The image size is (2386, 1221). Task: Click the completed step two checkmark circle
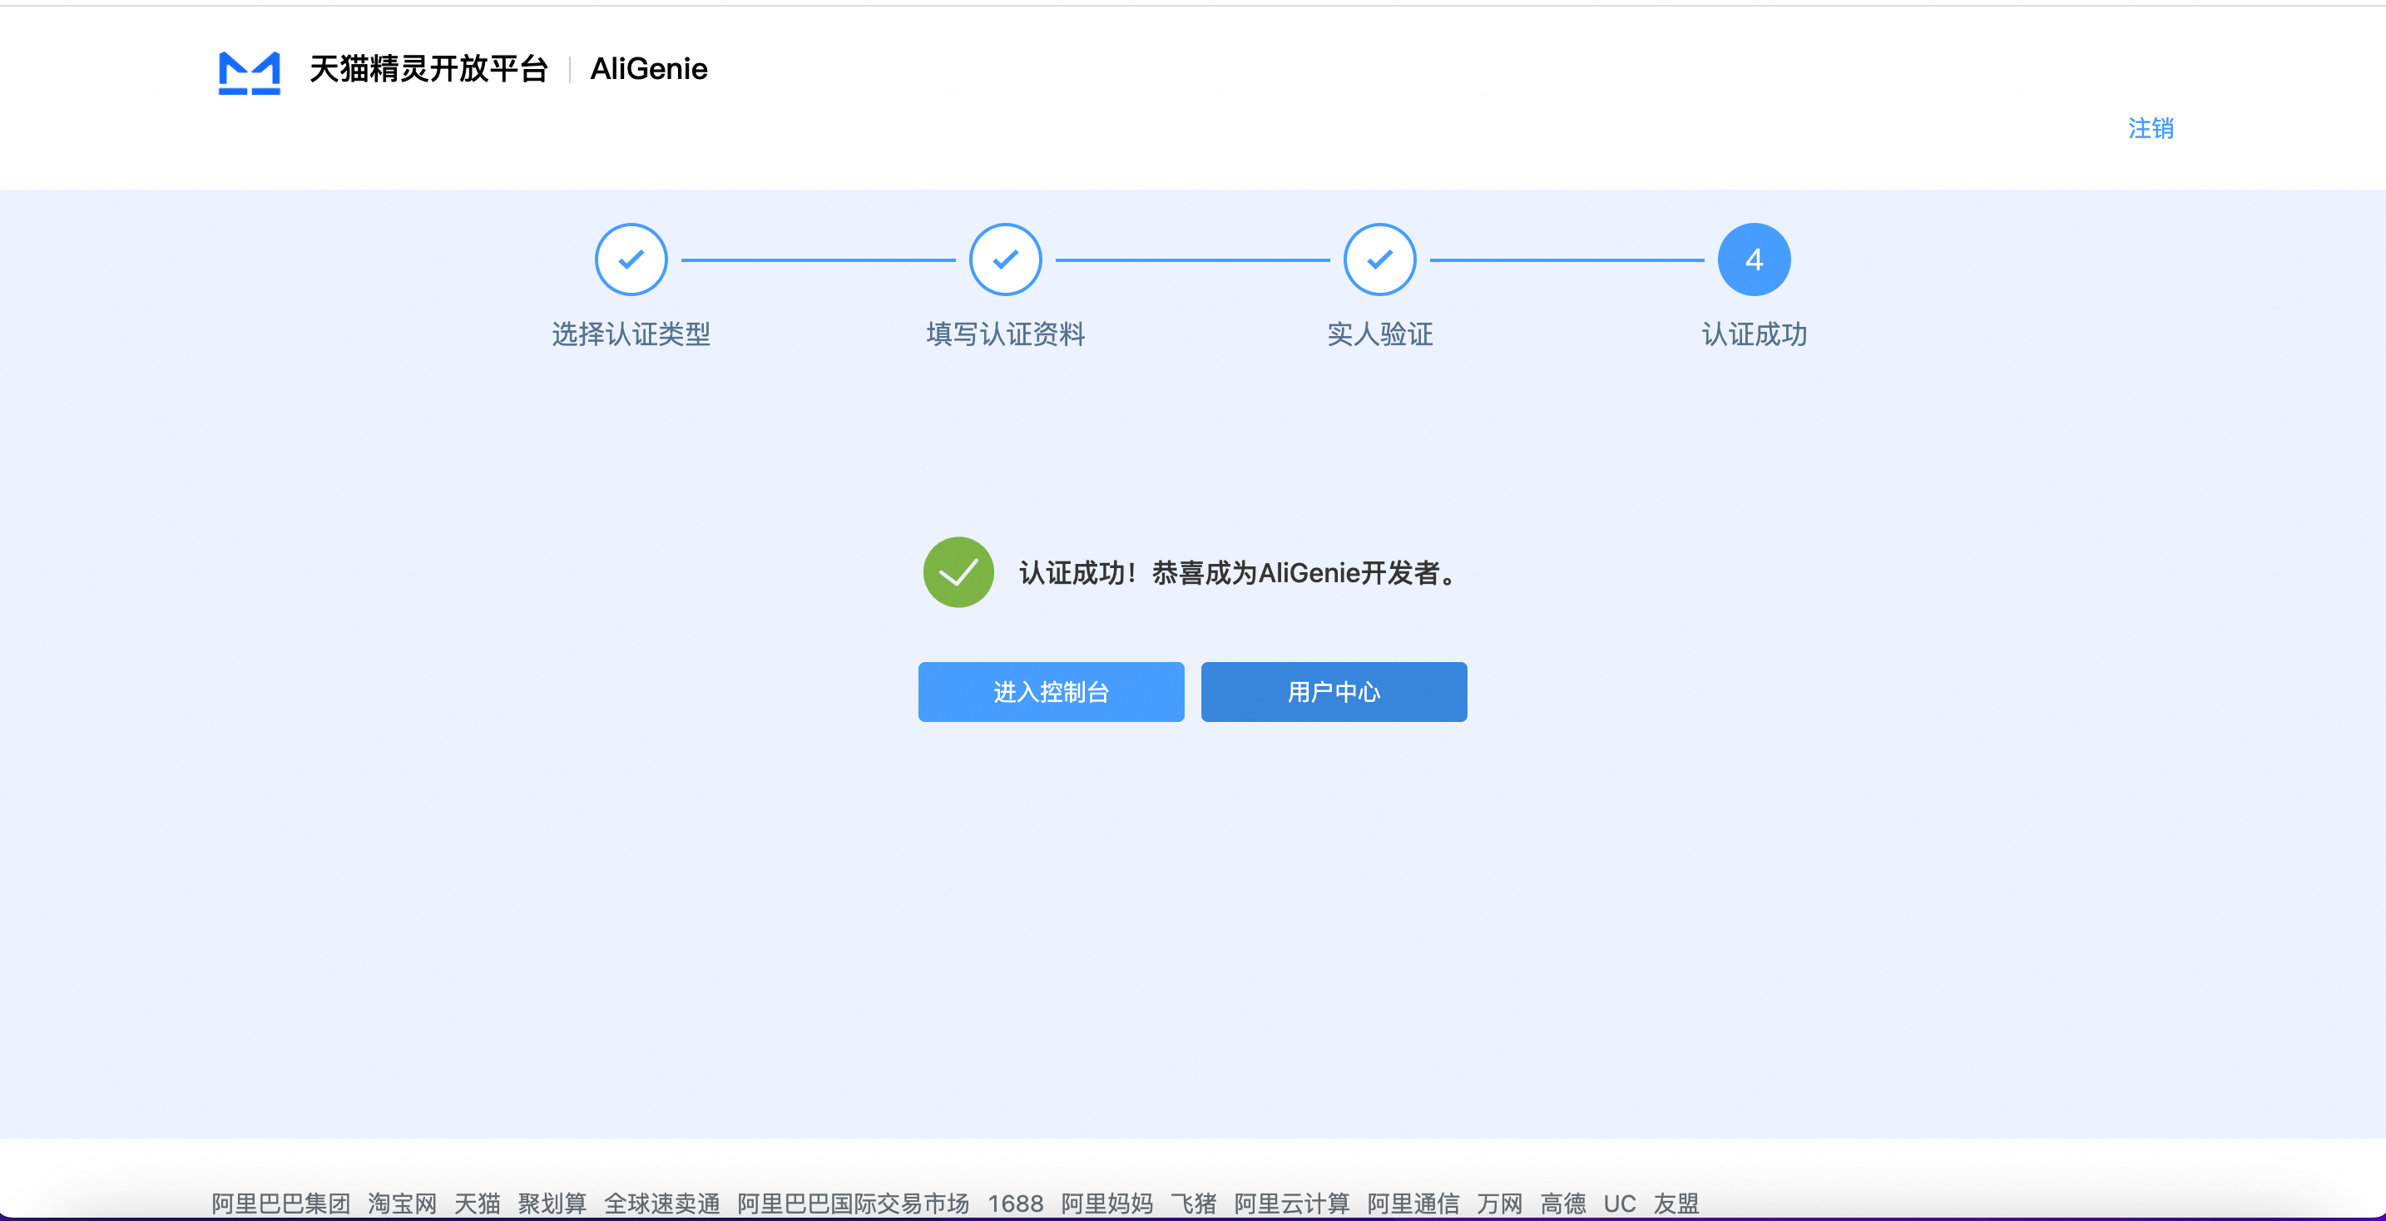(x=1005, y=260)
